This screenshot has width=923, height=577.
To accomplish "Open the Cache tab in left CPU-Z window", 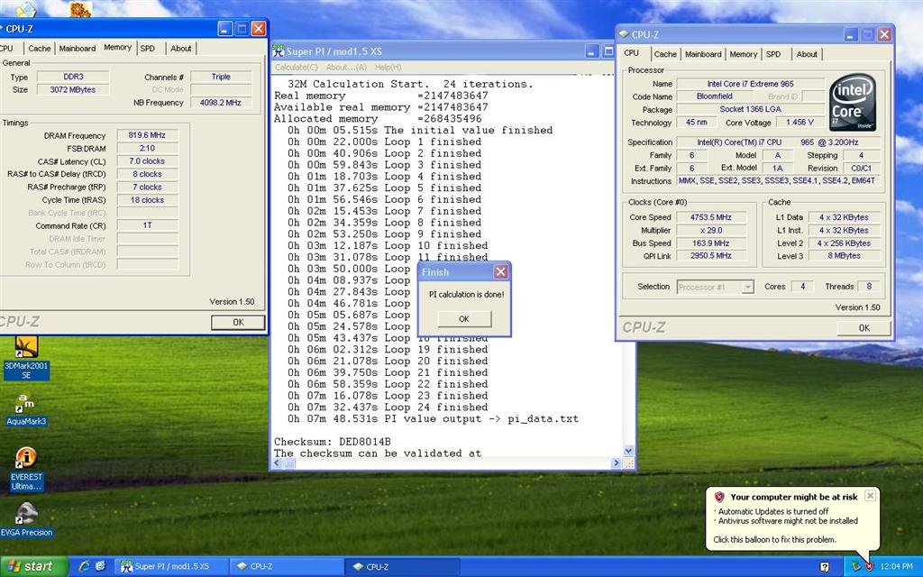I will 40,49.
